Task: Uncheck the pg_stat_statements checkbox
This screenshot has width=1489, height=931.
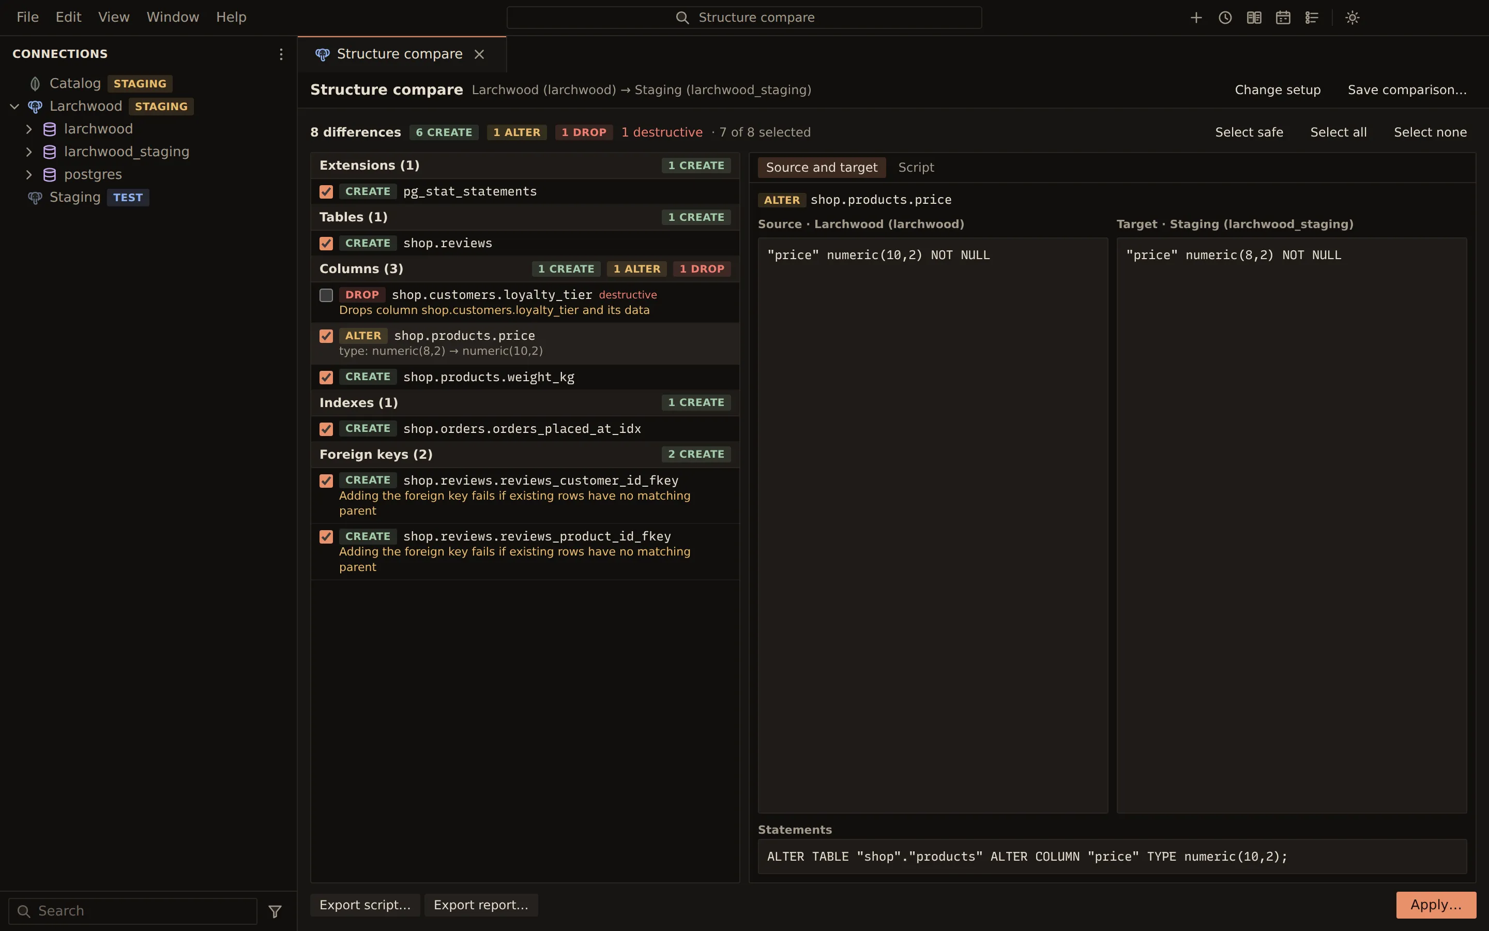Action: pos(326,192)
